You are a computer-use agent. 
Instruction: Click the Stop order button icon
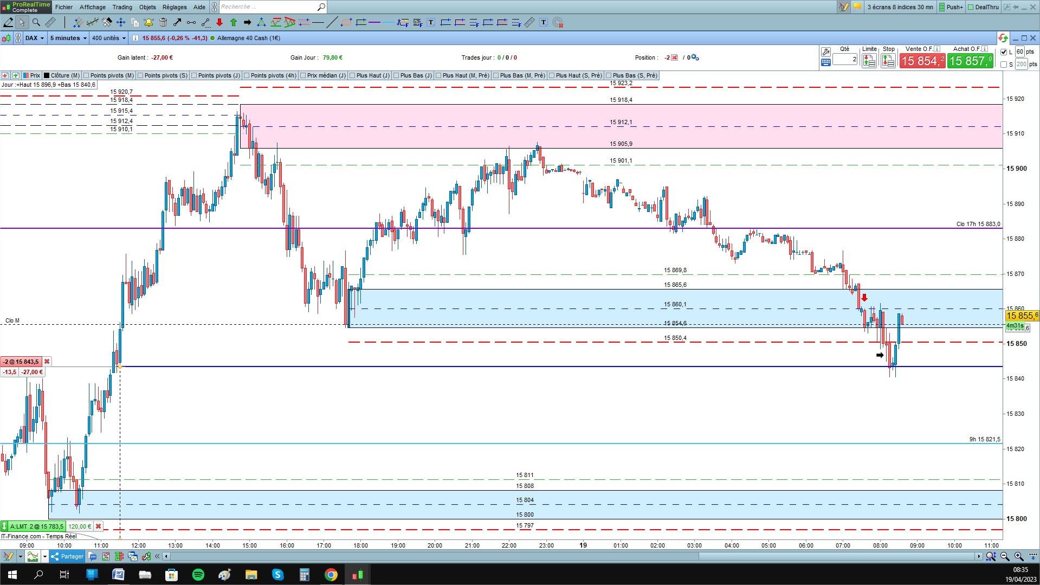point(888,61)
